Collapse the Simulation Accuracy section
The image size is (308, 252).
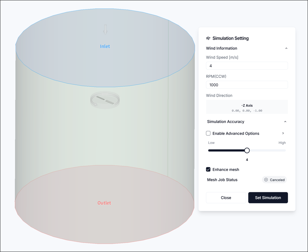[285, 122]
